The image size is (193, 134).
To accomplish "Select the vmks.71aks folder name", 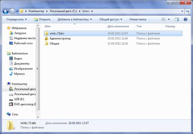I will coord(57,33).
